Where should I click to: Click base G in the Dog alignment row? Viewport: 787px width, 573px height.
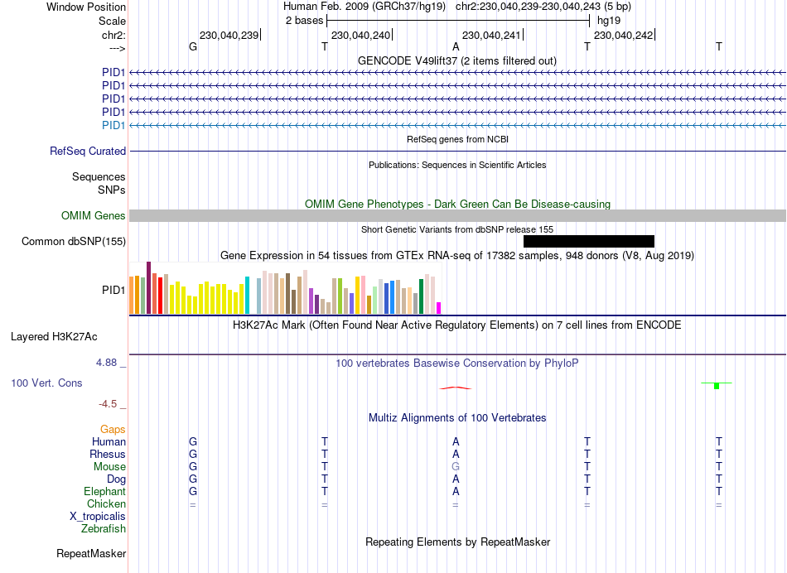(x=193, y=479)
